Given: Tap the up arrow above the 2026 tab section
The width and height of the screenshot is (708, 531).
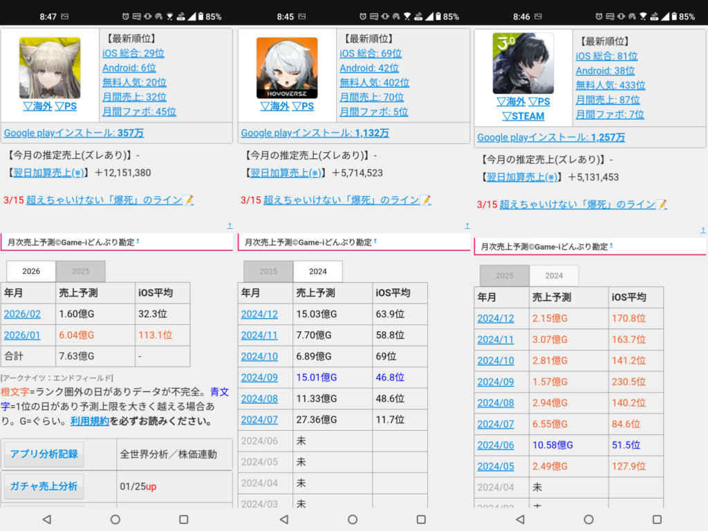Looking at the screenshot, I should click(230, 225).
